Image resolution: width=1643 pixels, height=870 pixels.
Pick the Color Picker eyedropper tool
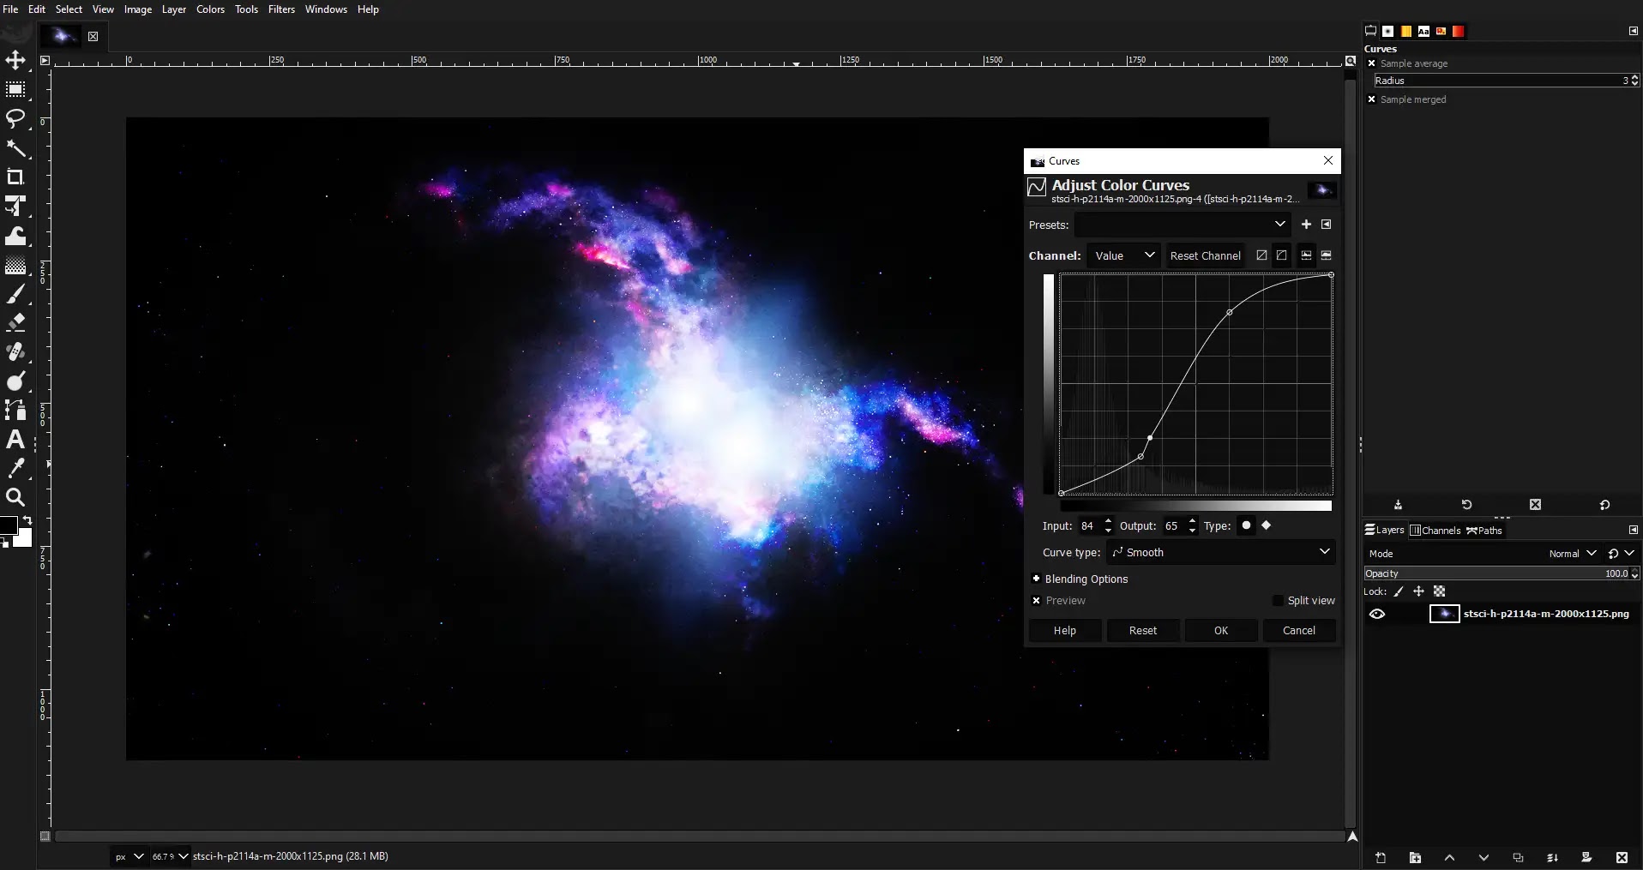tap(15, 469)
